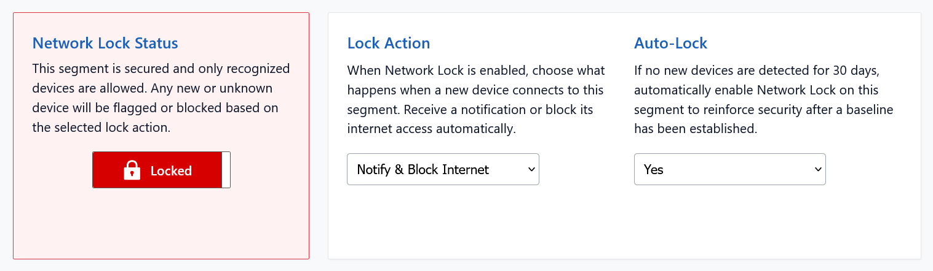Click the Network Lock Status heading
933x271 pixels.
tap(105, 44)
